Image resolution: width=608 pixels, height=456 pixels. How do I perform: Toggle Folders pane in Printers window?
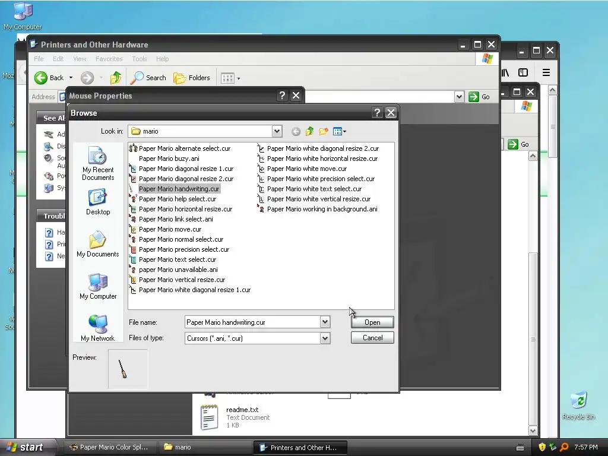[192, 78]
